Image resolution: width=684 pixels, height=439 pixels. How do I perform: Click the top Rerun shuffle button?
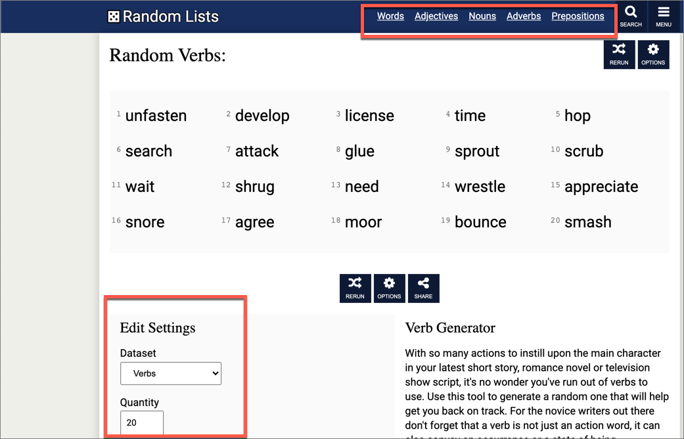click(619, 55)
